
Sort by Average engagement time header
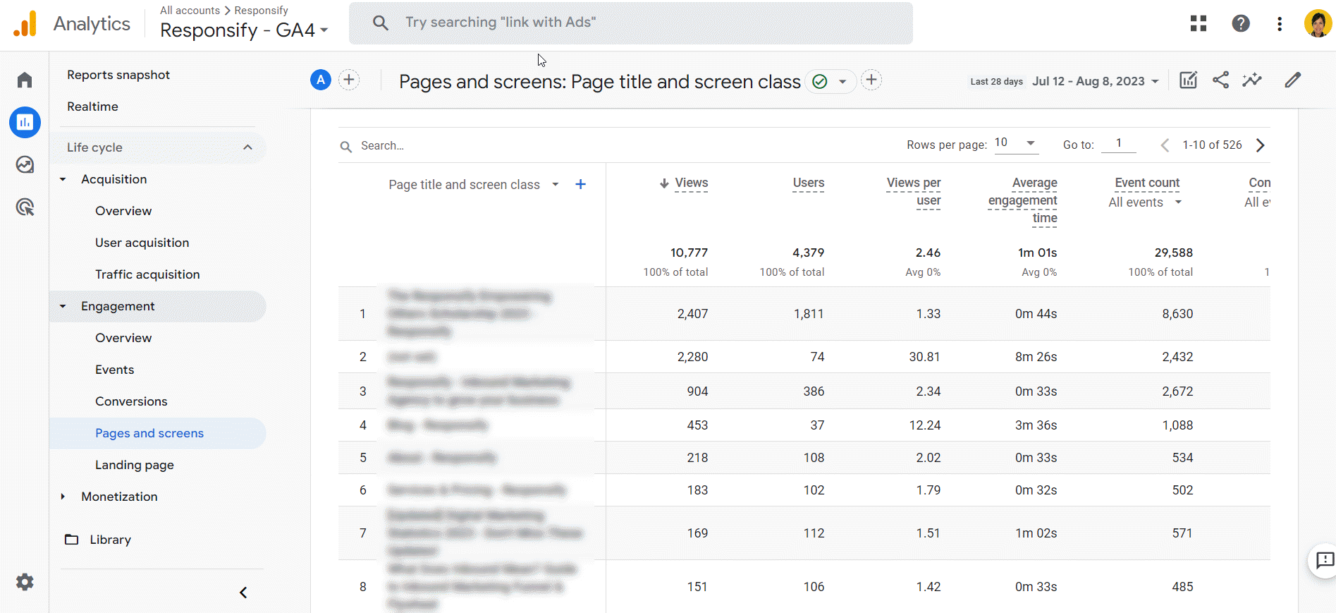click(x=1023, y=200)
